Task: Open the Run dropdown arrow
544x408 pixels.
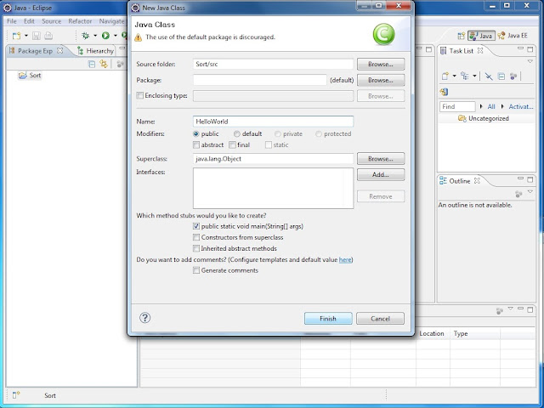Action: coord(116,36)
